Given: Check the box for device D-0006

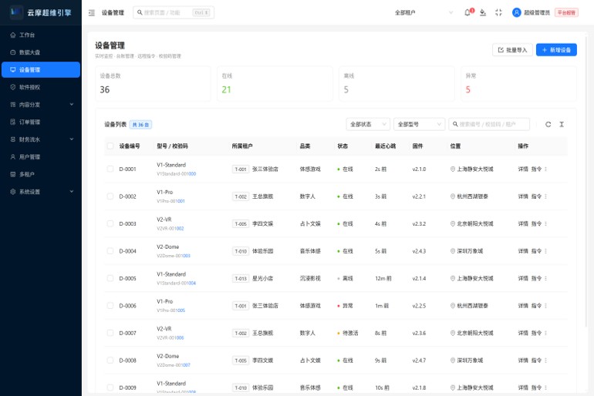Looking at the screenshot, I should click(x=110, y=306).
